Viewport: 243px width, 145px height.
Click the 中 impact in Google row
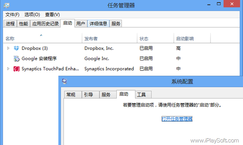point(178,59)
